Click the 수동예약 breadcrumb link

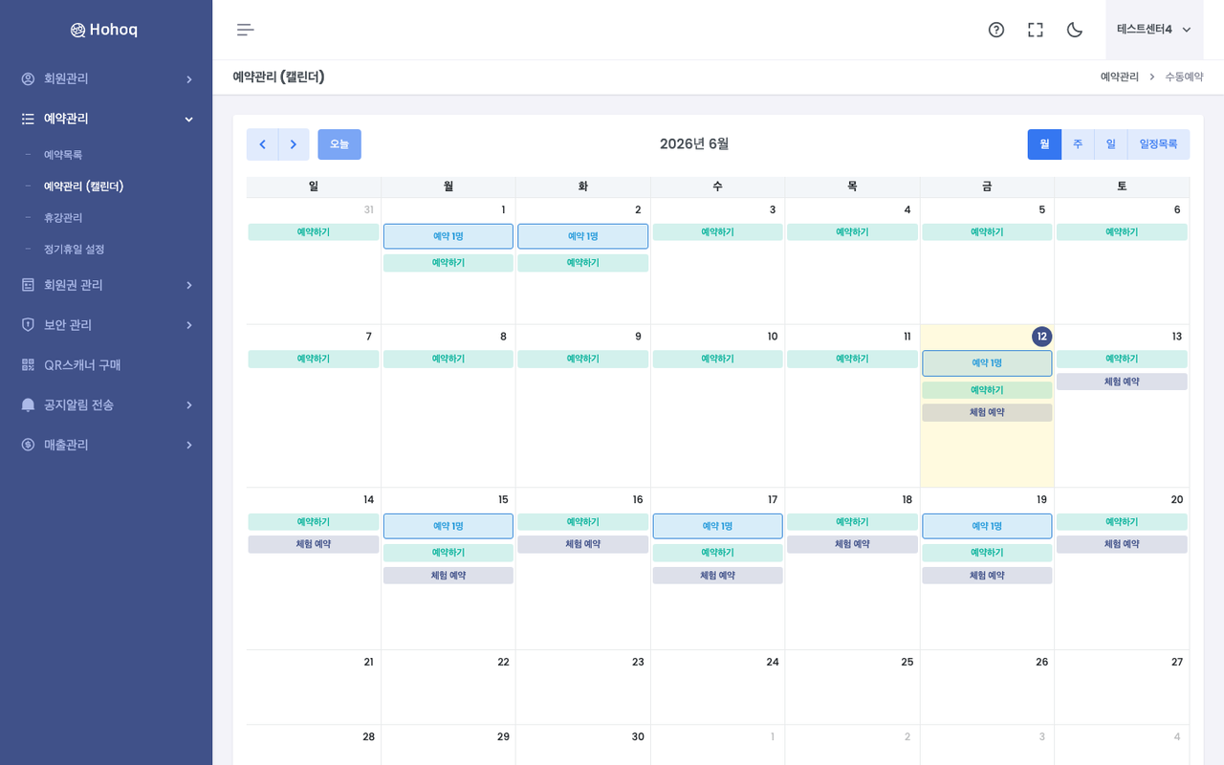1184,76
